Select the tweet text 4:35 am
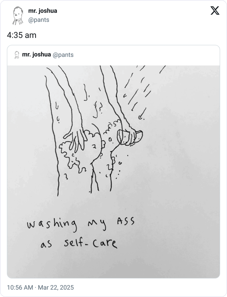The image size is (227, 297). click(x=21, y=35)
